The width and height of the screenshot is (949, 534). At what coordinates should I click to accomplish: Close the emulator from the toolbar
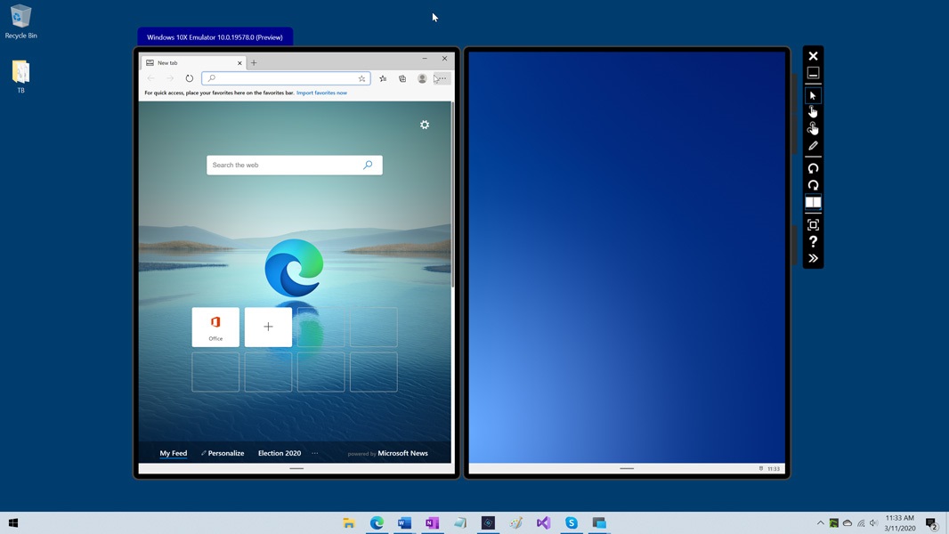click(813, 56)
